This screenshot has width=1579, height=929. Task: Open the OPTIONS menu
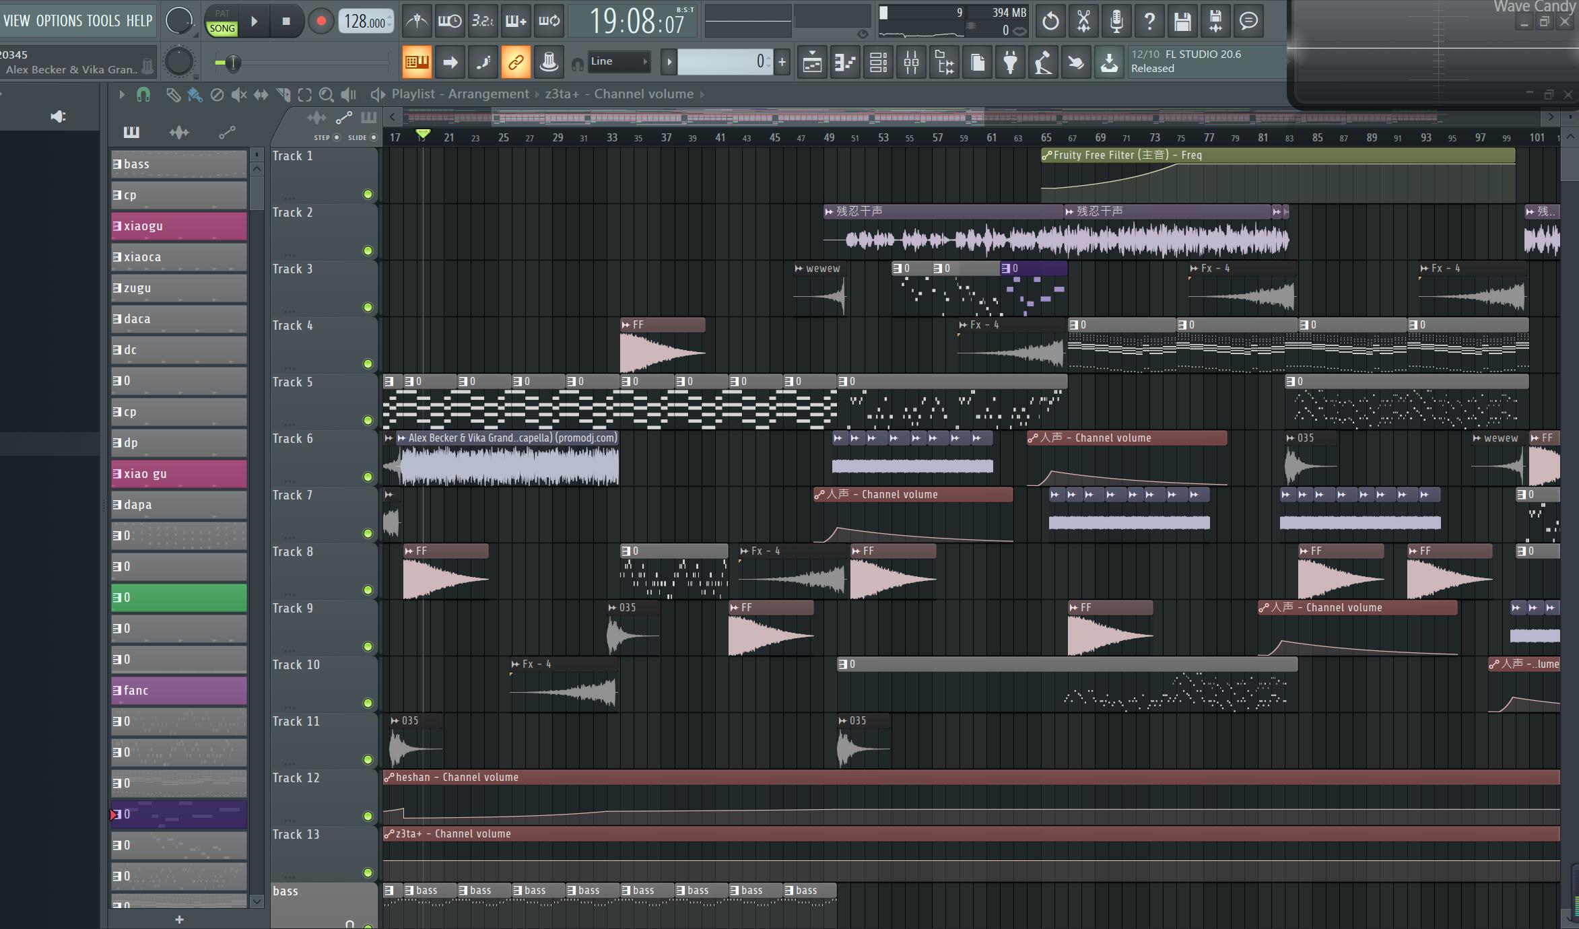[x=59, y=21]
